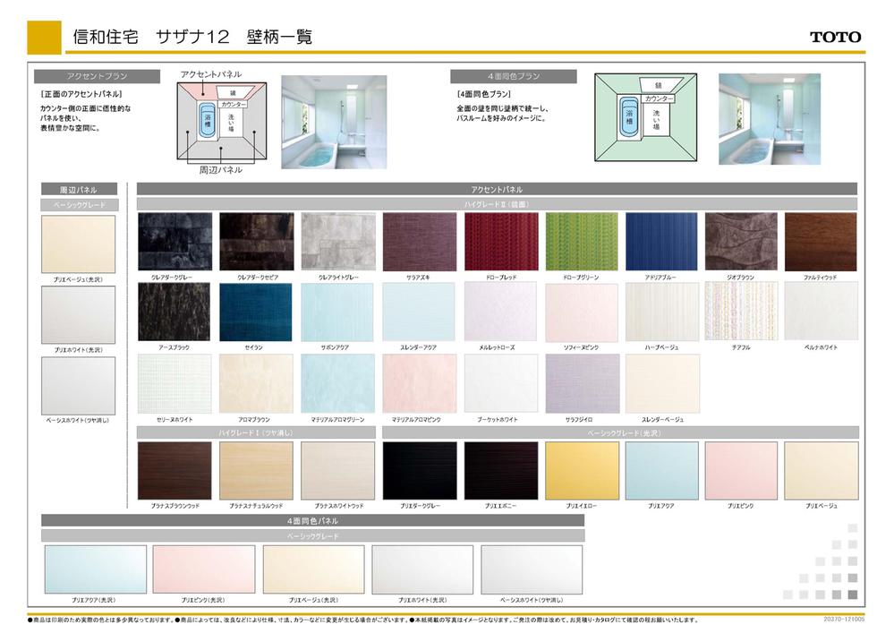Screen dimensions: 894x633
Task: Pick the セイラン deep teal swatch
Action: 255,312
